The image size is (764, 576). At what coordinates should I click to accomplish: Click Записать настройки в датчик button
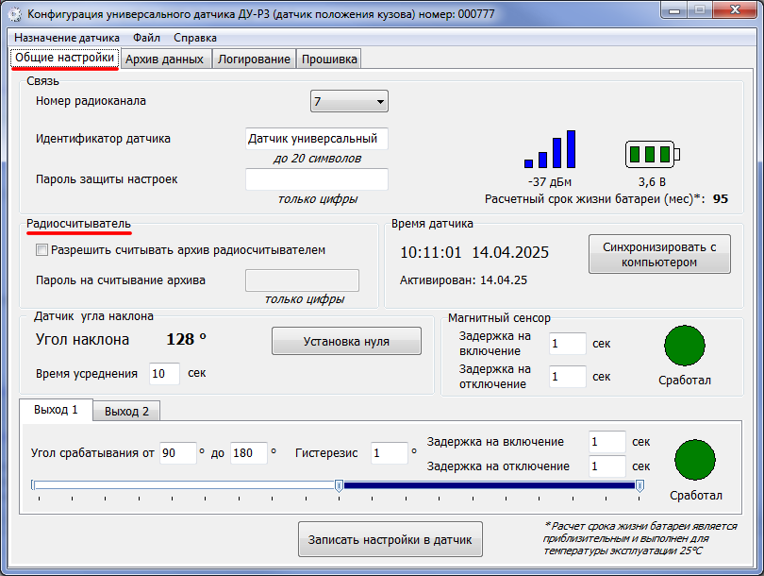pos(390,539)
